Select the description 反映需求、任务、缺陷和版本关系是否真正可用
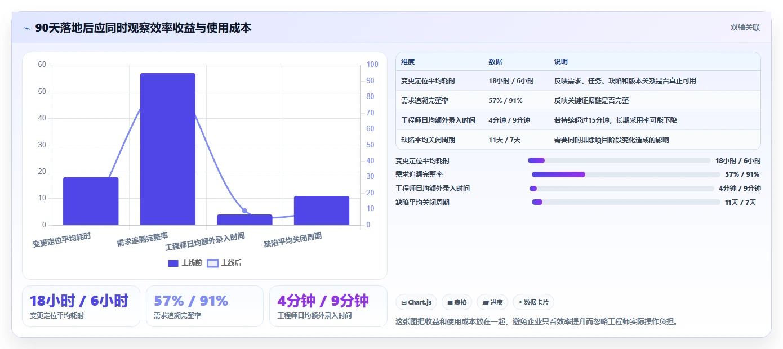 coord(625,81)
